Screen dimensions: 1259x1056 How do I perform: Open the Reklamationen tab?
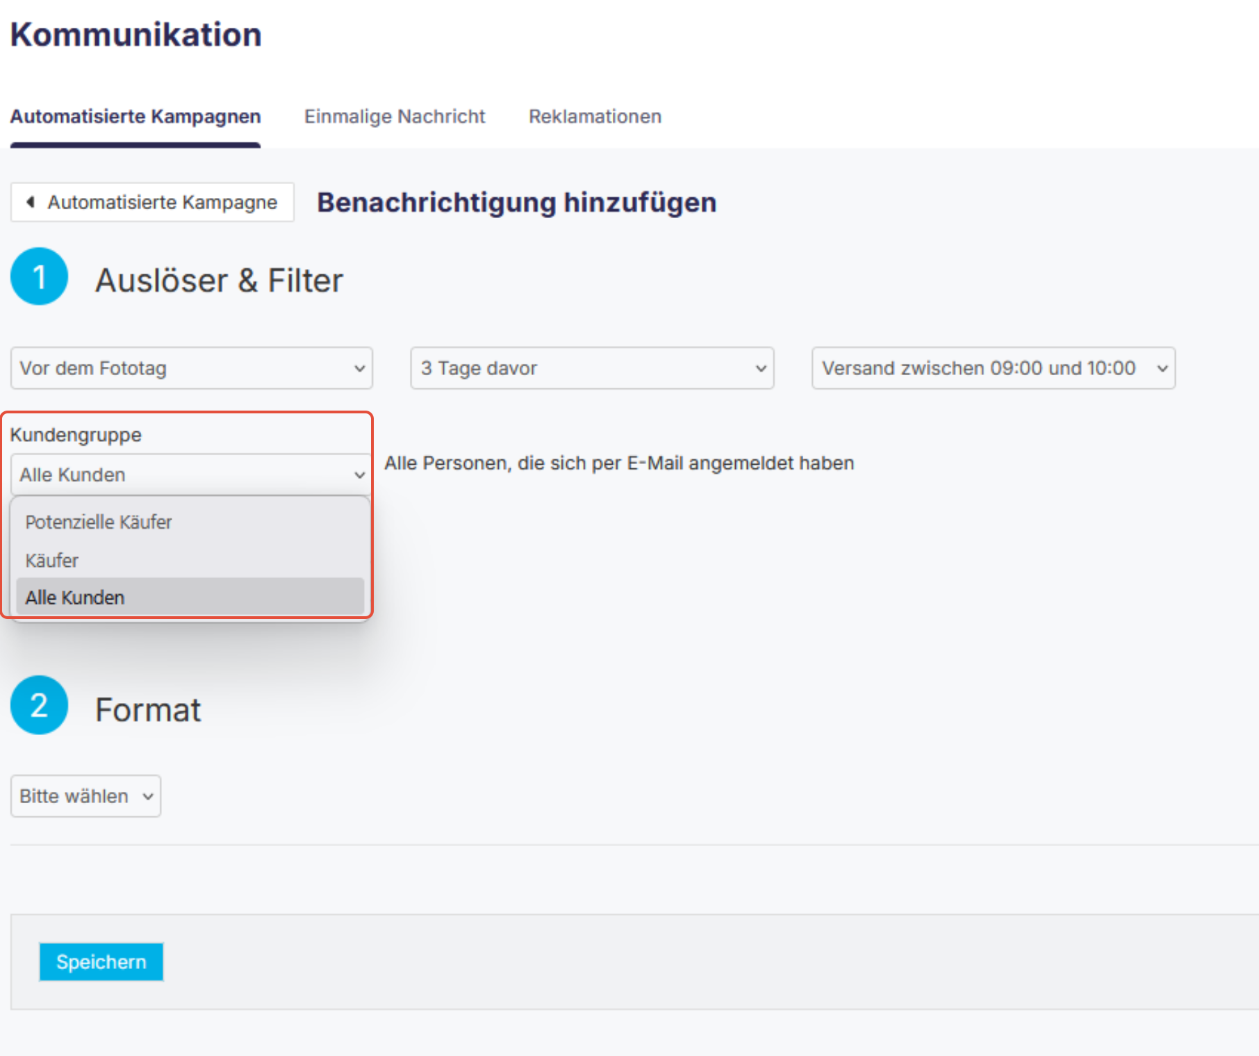(x=595, y=116)
